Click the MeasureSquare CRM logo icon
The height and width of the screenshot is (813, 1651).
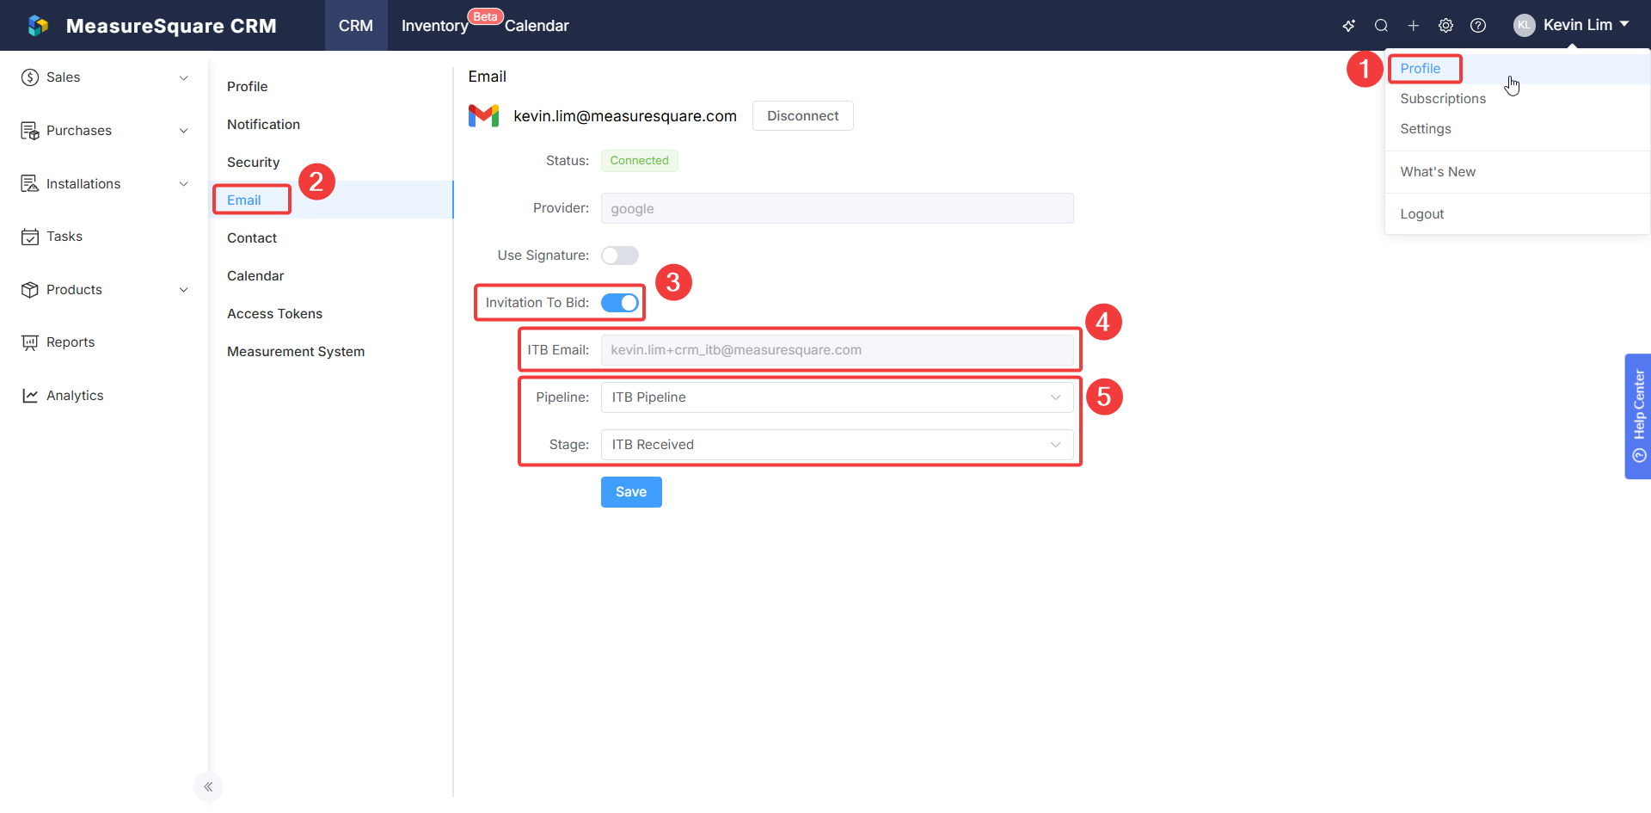coord(38,26)
